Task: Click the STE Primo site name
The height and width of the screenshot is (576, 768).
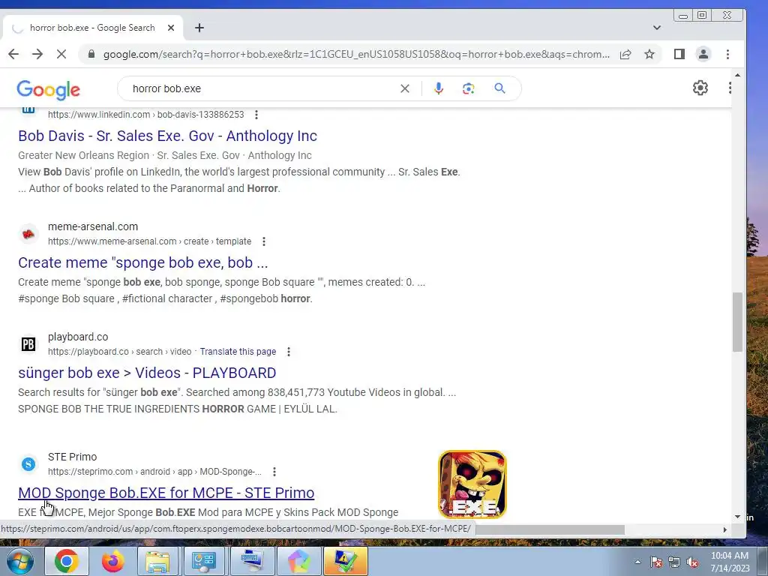Action: pos(73,457)
